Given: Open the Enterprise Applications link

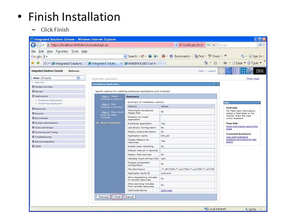Looking at the screenshot, I should point(50,100).
